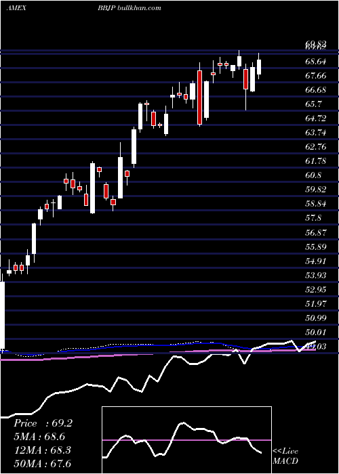Select the 56.87 price level label
Image resolution: width=339 pixels, height=474 pixels.
pyautogui.click(x=316, y=233)
